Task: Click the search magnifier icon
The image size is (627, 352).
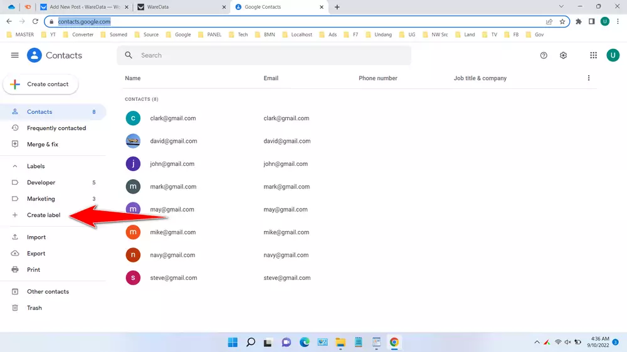Action: (x=129, y=55)
